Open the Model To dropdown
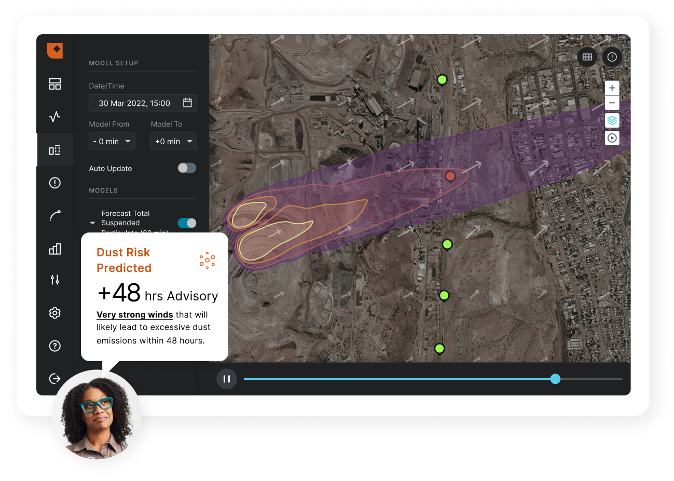 point(173,141)
